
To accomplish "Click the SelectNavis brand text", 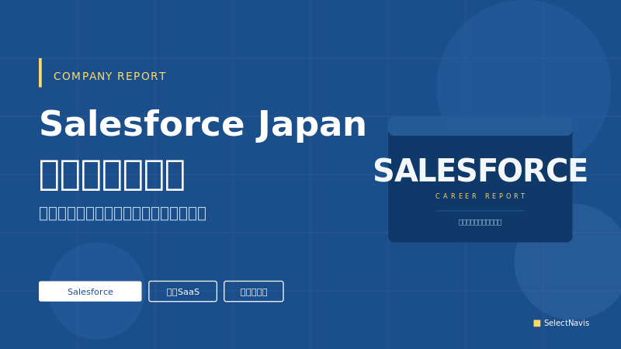I will click(x=567, y=323).
